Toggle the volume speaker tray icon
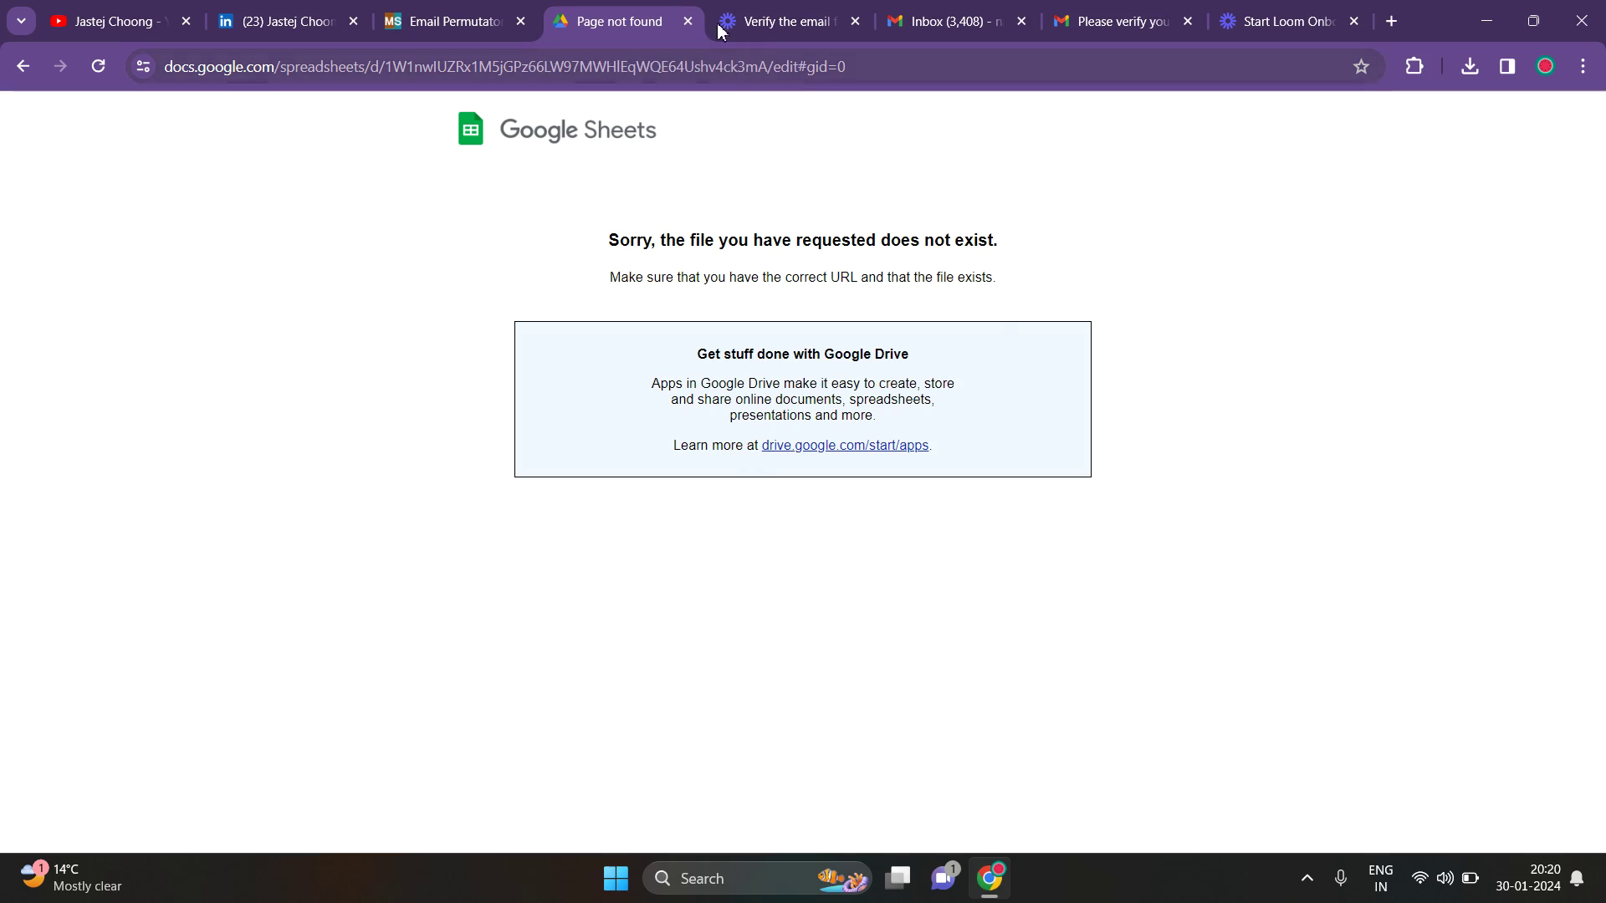Image resolution: width=1606 pixels, height=903 pixels. [1445, 878]
